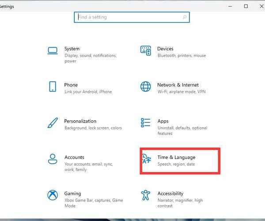Click the search magnifier icon

185,17
